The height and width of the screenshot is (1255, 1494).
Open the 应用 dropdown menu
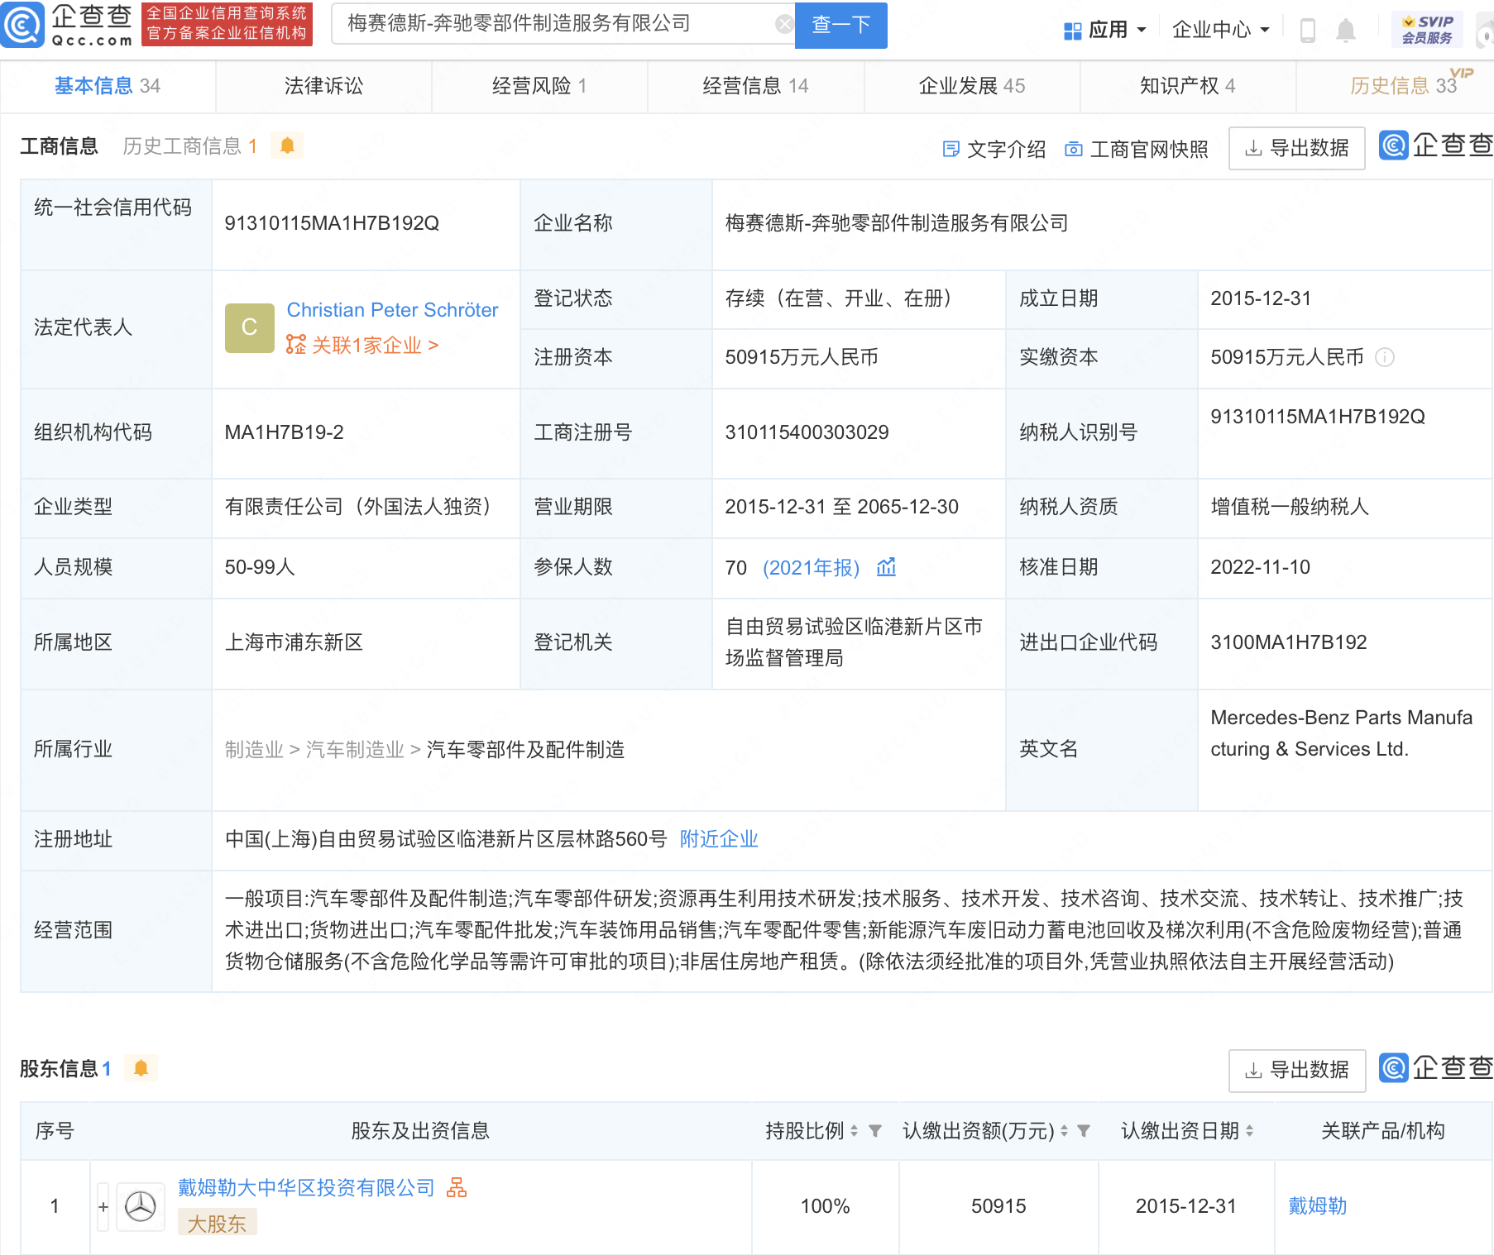[1104, 30]
